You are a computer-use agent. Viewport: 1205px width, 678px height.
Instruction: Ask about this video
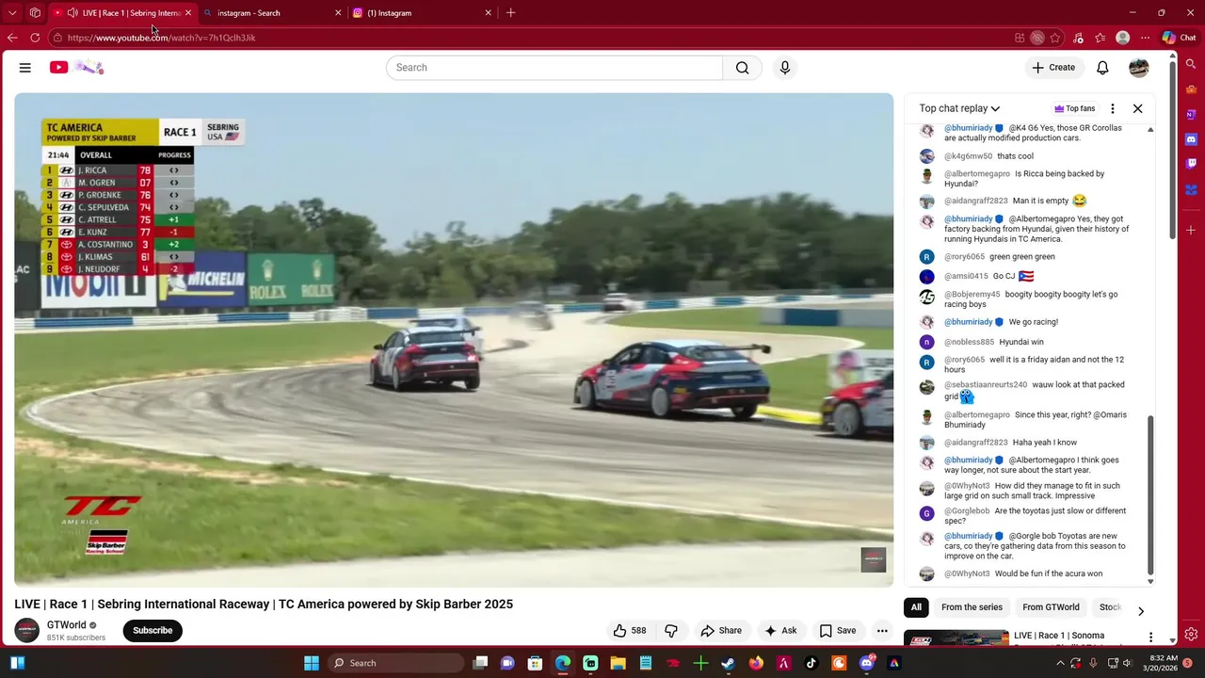780,631
